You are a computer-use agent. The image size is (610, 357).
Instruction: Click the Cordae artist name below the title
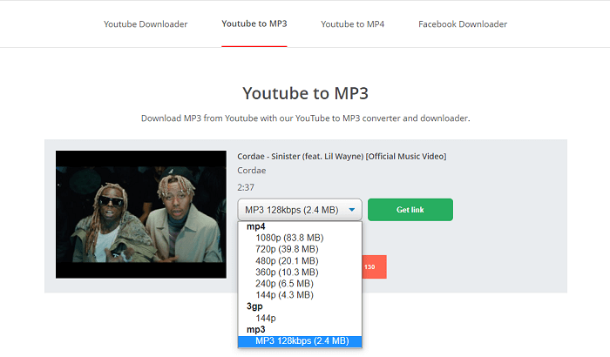252,171
